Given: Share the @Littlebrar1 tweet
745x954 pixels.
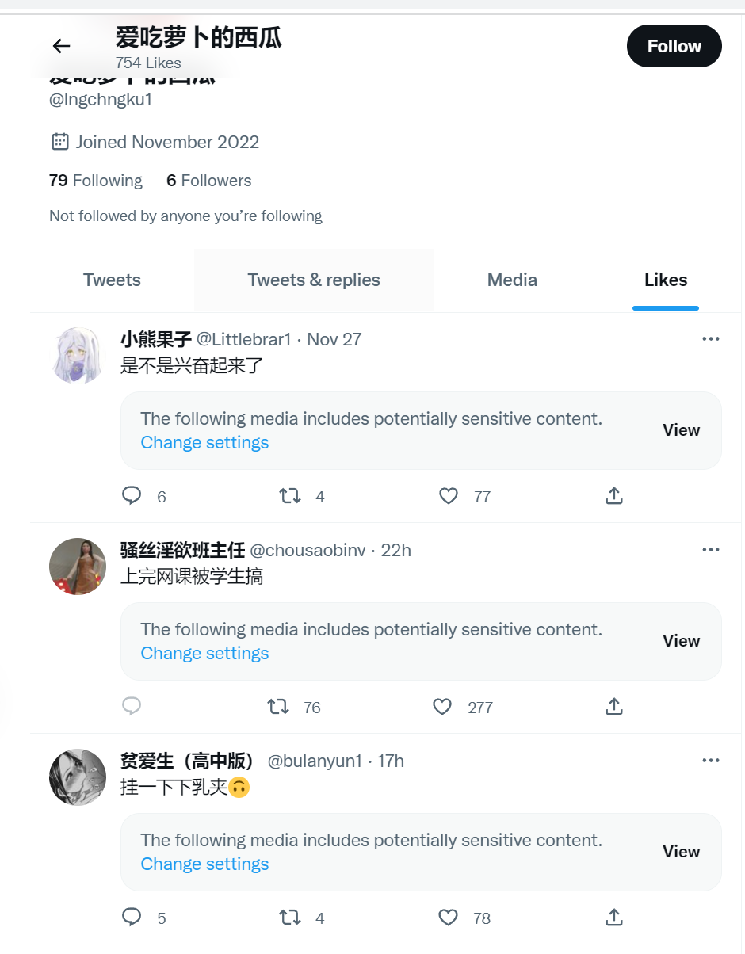Looking at the screenshot, I should point(614,496).
